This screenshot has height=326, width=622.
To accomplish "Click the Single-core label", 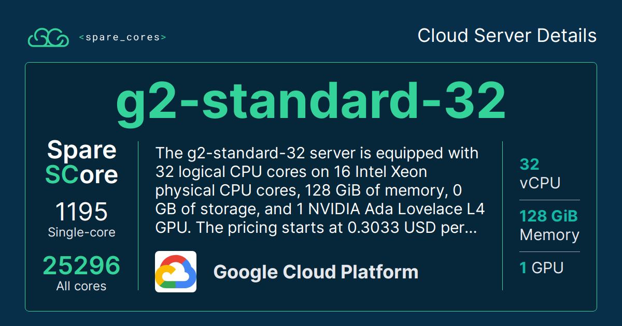I will [81, 232].
